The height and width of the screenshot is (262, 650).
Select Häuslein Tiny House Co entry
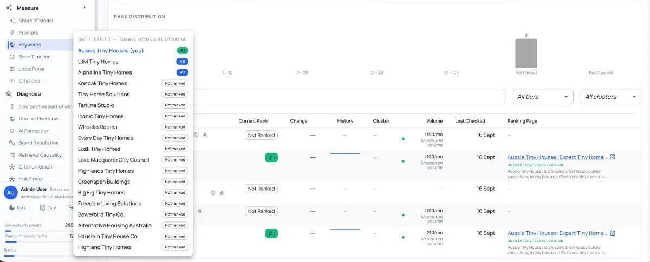(x=108, y=236)
